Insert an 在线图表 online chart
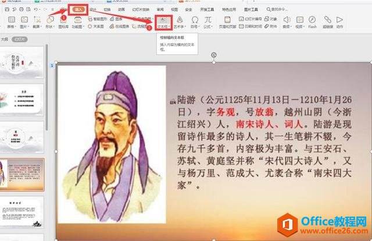 click(x=119, y=26)
